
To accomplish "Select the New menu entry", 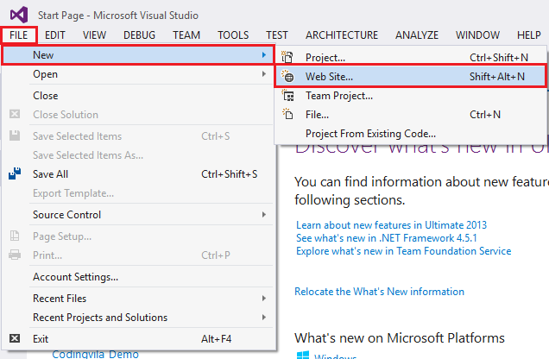I will pyautogui.click(x=137, y=55).
